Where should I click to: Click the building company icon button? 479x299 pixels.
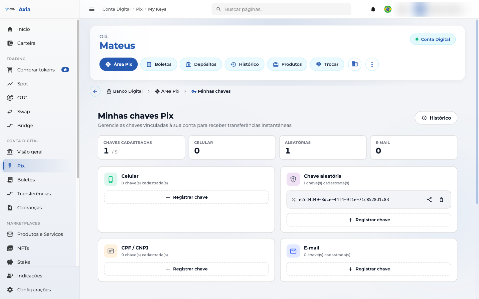[x=355, y=64]
